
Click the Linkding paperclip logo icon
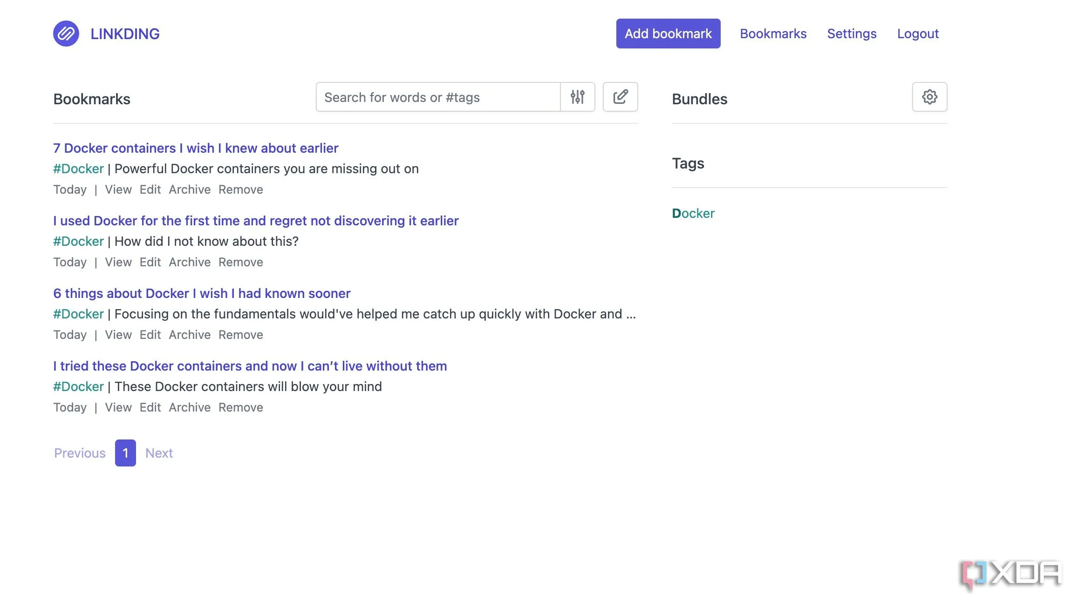tap(66, 34)
